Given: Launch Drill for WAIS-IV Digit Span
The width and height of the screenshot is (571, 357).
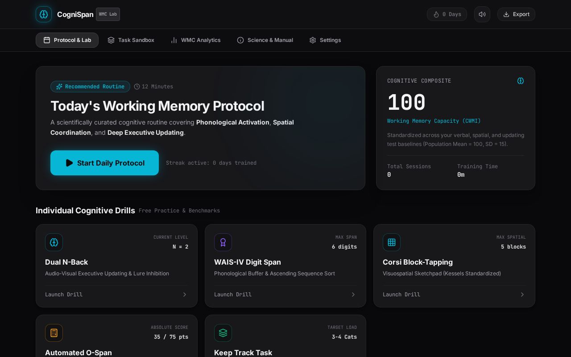Looking at the screenshot, I should [x=233, y=295].
